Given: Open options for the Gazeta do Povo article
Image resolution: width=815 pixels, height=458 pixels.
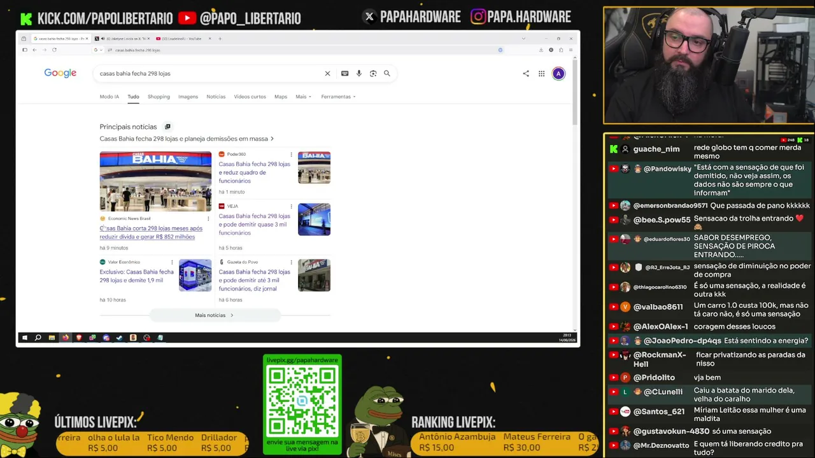Looking at the screenshot, I should tap(291, 262).
